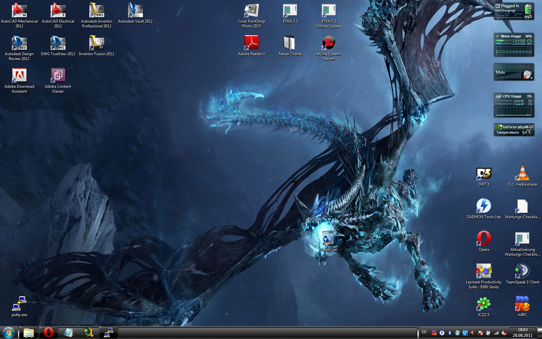The height and width of the screenshot is (339, 542).
Task: Click the green-yellow globe taskbar icon
Action: click(x=89, y=333)
